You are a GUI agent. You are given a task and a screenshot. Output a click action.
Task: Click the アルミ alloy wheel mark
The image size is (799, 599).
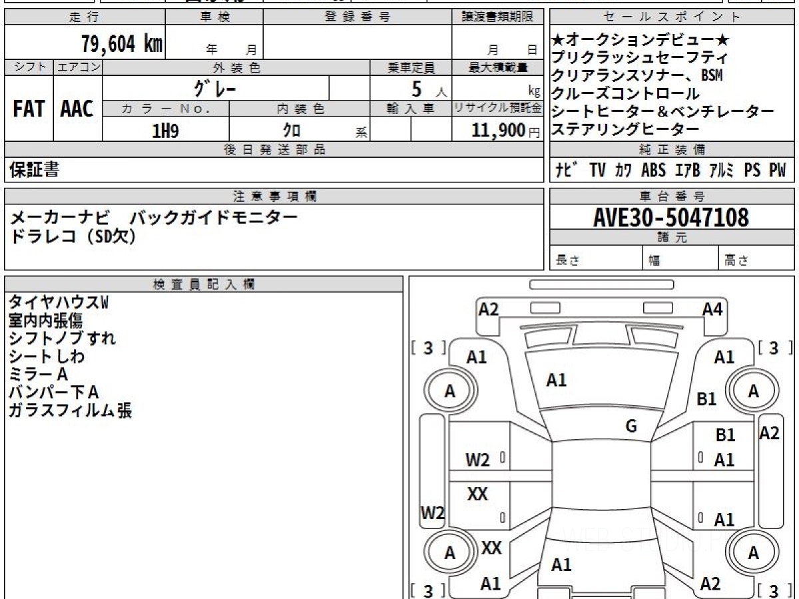click(x=722, y=170)
